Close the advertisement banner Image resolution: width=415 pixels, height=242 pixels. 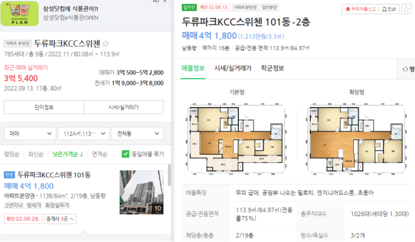pyautogui.click(x=165, y=1)
